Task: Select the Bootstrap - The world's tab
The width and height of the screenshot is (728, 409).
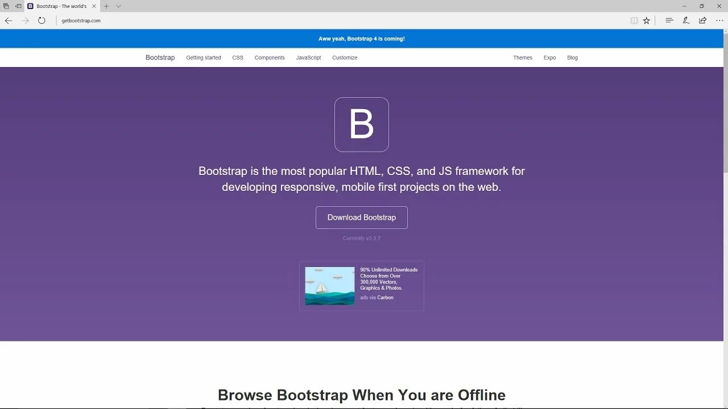Action: pos(62,6)
